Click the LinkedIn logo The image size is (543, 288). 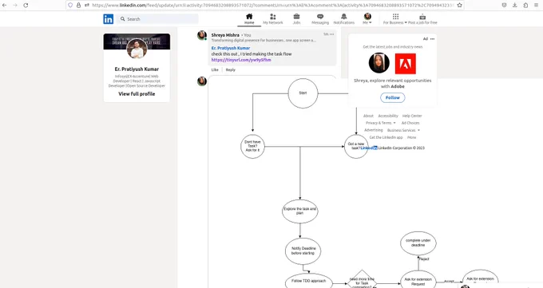pos(109,19)
